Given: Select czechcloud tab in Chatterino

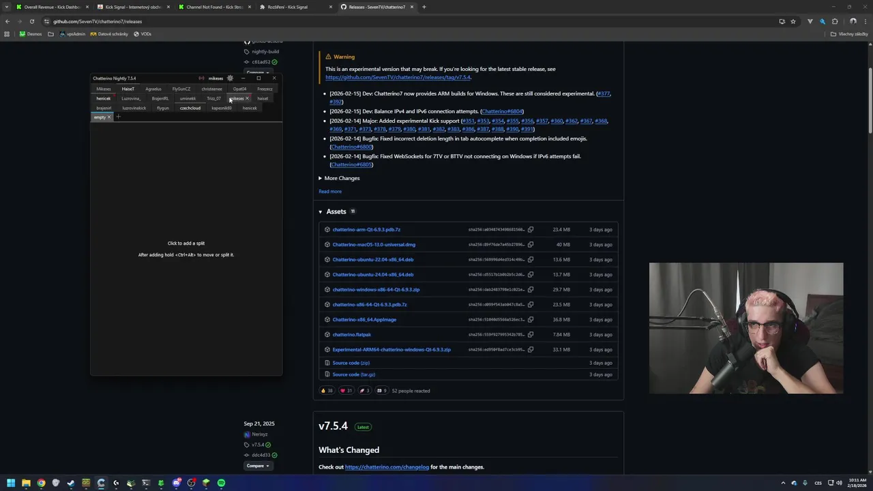Looking at the screenshot, I should (x=190, y=108).
